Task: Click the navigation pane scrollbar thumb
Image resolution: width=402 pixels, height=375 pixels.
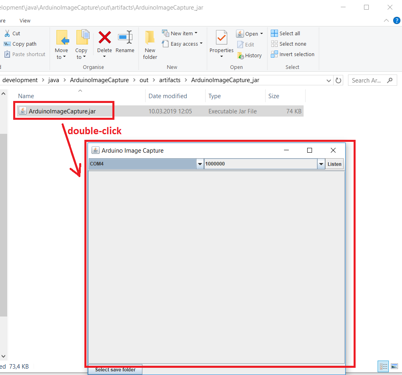Action: (x=3, y=225)
